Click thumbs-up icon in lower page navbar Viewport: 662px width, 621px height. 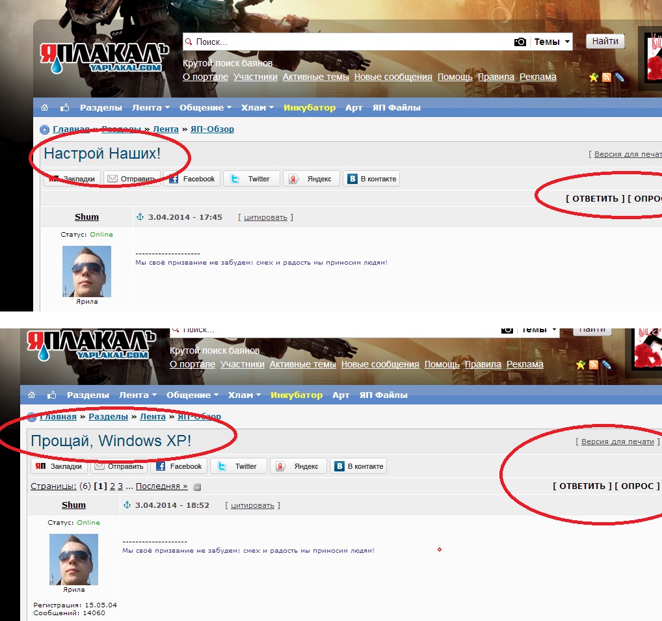coord(51,395)
